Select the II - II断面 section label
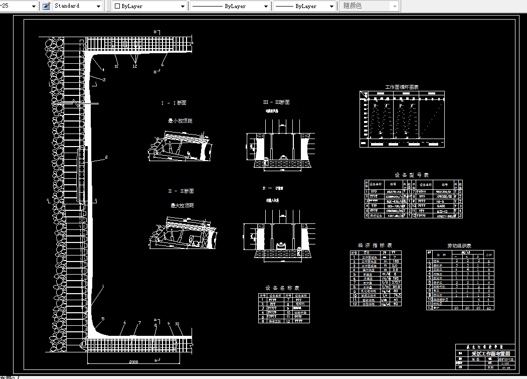This screenshot has width=527, height=379. [x=181, y=191]
